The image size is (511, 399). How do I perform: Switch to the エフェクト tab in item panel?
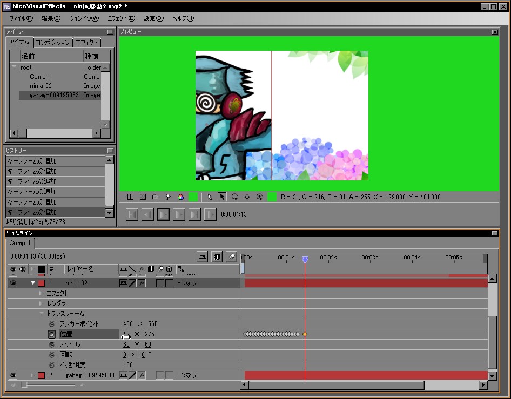tap(86, 43)
